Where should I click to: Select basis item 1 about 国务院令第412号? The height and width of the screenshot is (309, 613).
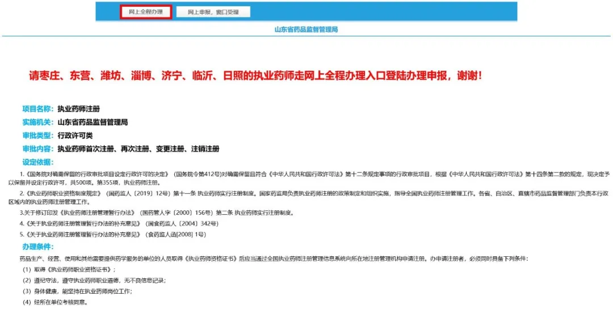[x=309, y=178]
